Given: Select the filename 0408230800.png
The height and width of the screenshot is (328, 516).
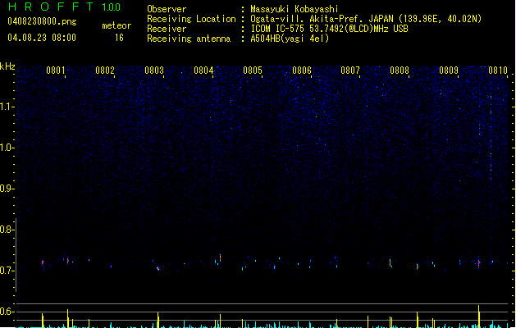Looking at the screenshot, I should point(42,21).
